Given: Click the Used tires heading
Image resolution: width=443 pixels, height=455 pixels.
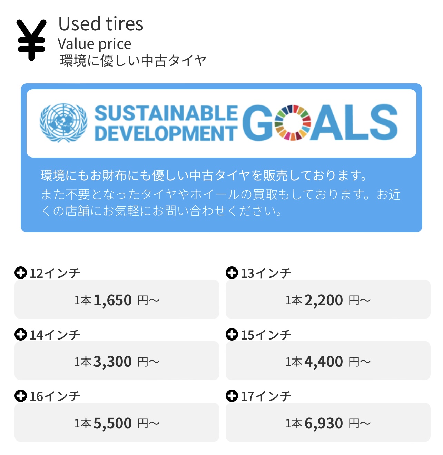Looking at the screenshot, I should tap(101, 24).
